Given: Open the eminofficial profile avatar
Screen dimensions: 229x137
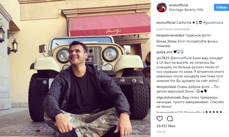Looking at the screenshot, I should pos(162,7).
